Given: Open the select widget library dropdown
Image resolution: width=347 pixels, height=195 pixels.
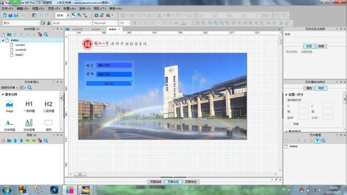Looking at the screenshot, I should [x=9, y=88].
